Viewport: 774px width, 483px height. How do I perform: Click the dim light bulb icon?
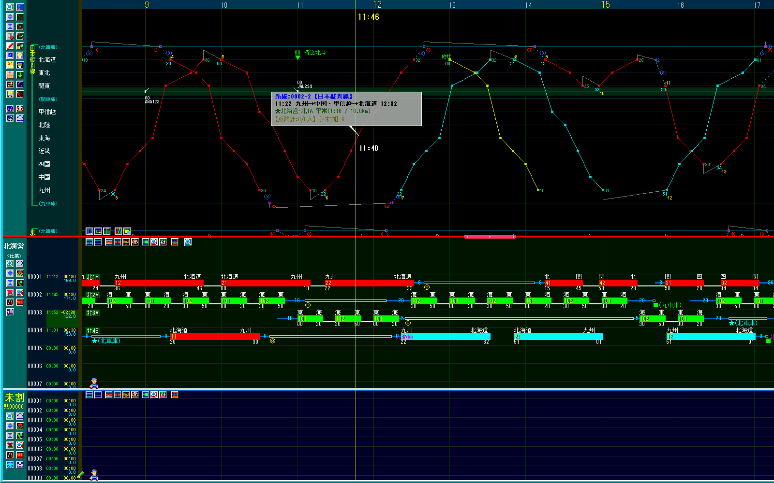tap(20, 65)
